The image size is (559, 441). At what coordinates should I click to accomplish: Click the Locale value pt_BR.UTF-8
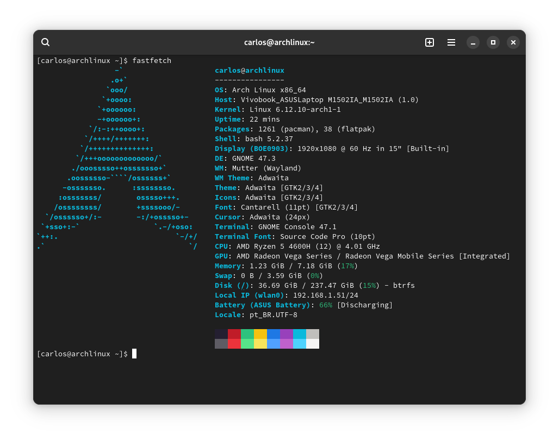[274, 315]
